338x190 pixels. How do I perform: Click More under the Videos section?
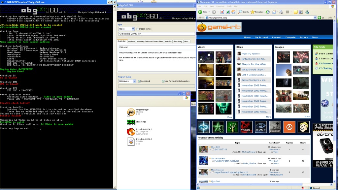[230, 117]
